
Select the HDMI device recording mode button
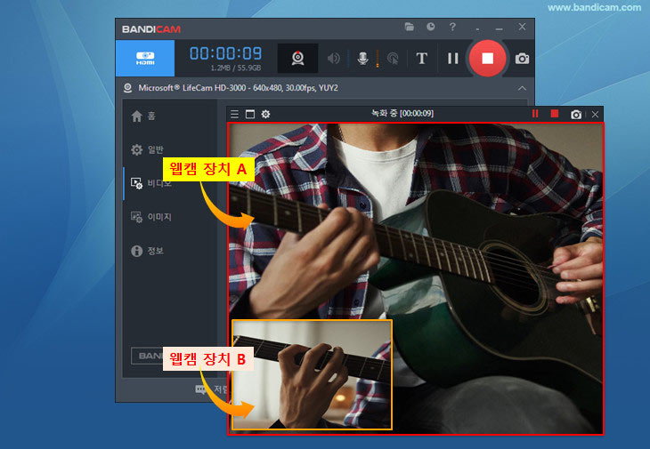(x=145, y=59)
